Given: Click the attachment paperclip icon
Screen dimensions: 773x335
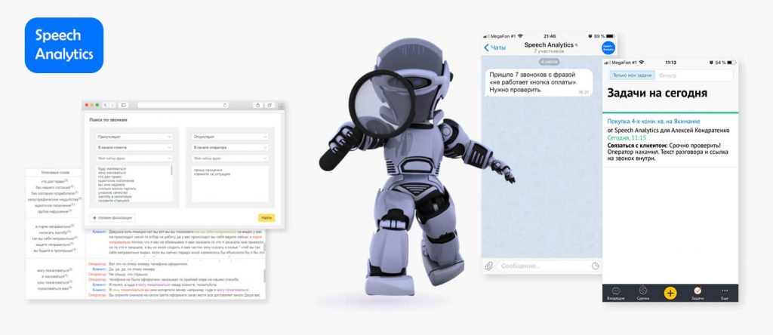Looking at the screenshot, I should point(488,266).
